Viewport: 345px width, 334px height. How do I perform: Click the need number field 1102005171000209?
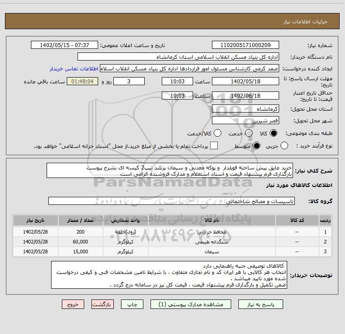246,45
